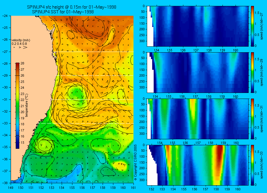267x193 pixels.
Task: Click the -24 latitude label on the map axis
Action: (6, 16)
